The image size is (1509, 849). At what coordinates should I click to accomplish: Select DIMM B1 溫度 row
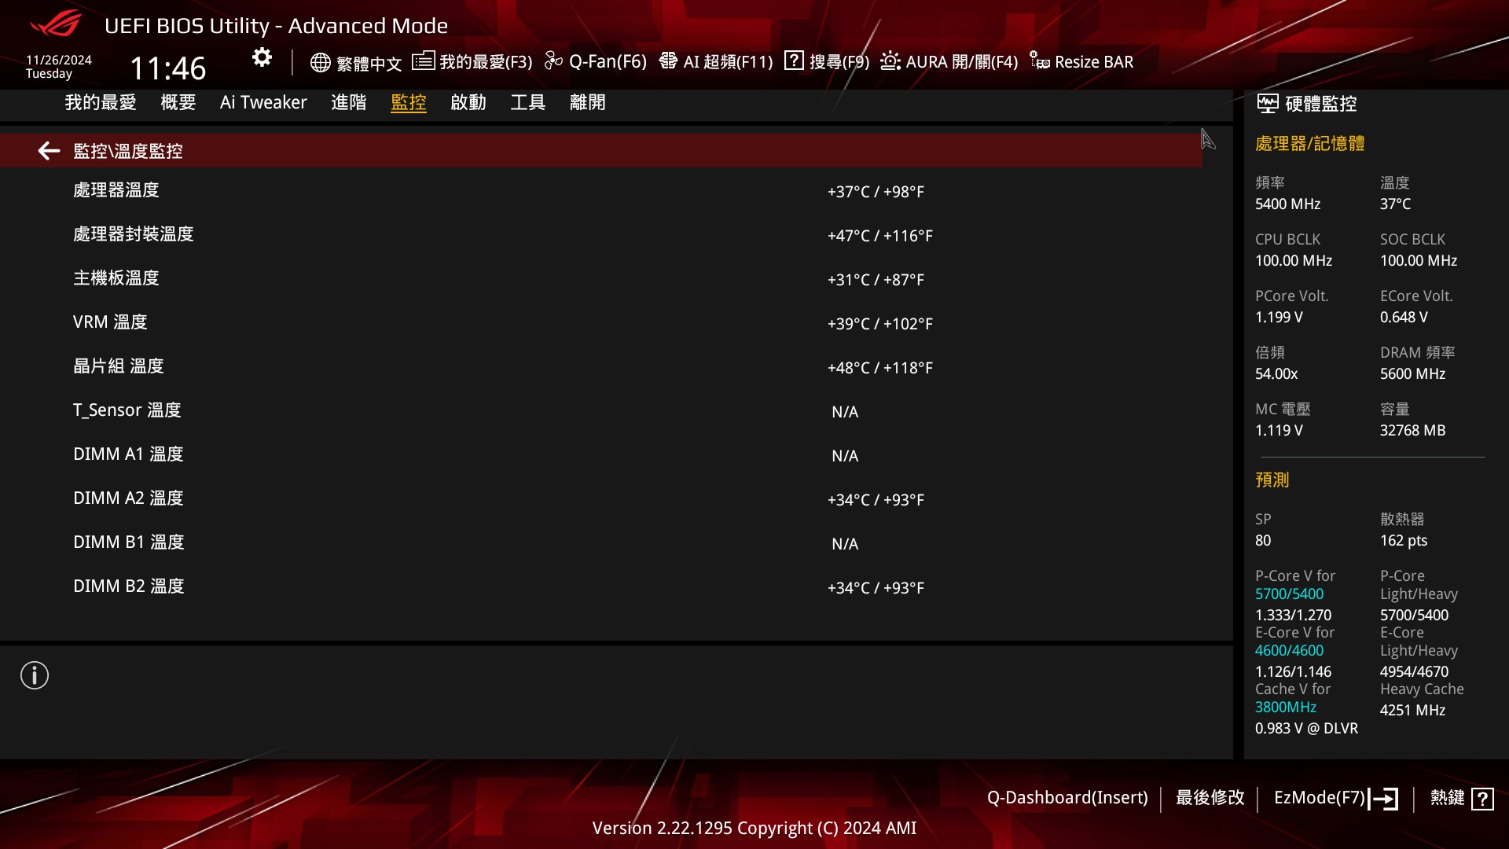[600, 543]
